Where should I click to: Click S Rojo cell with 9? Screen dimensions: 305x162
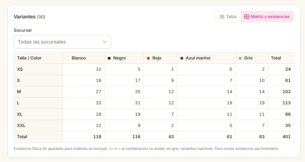coord(160,80)
